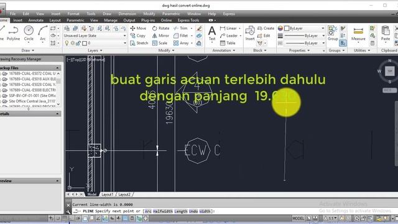Screen dimensions: 398x224
Task: Choose the Length command option
Action: coord(181,212)
